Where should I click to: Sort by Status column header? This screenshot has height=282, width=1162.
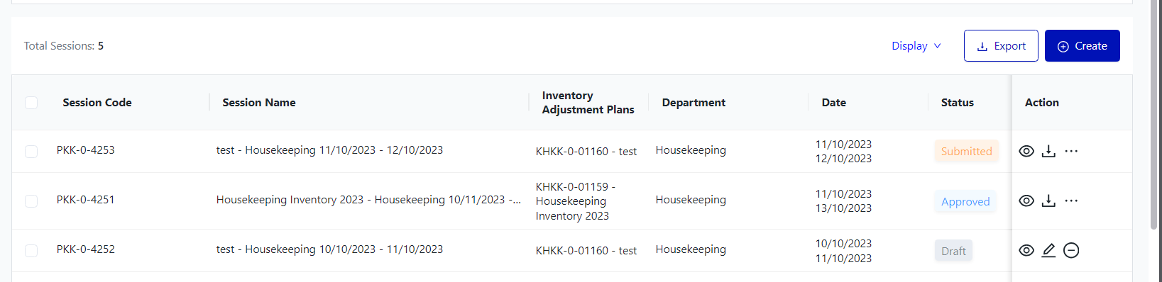tap(957, 103)
